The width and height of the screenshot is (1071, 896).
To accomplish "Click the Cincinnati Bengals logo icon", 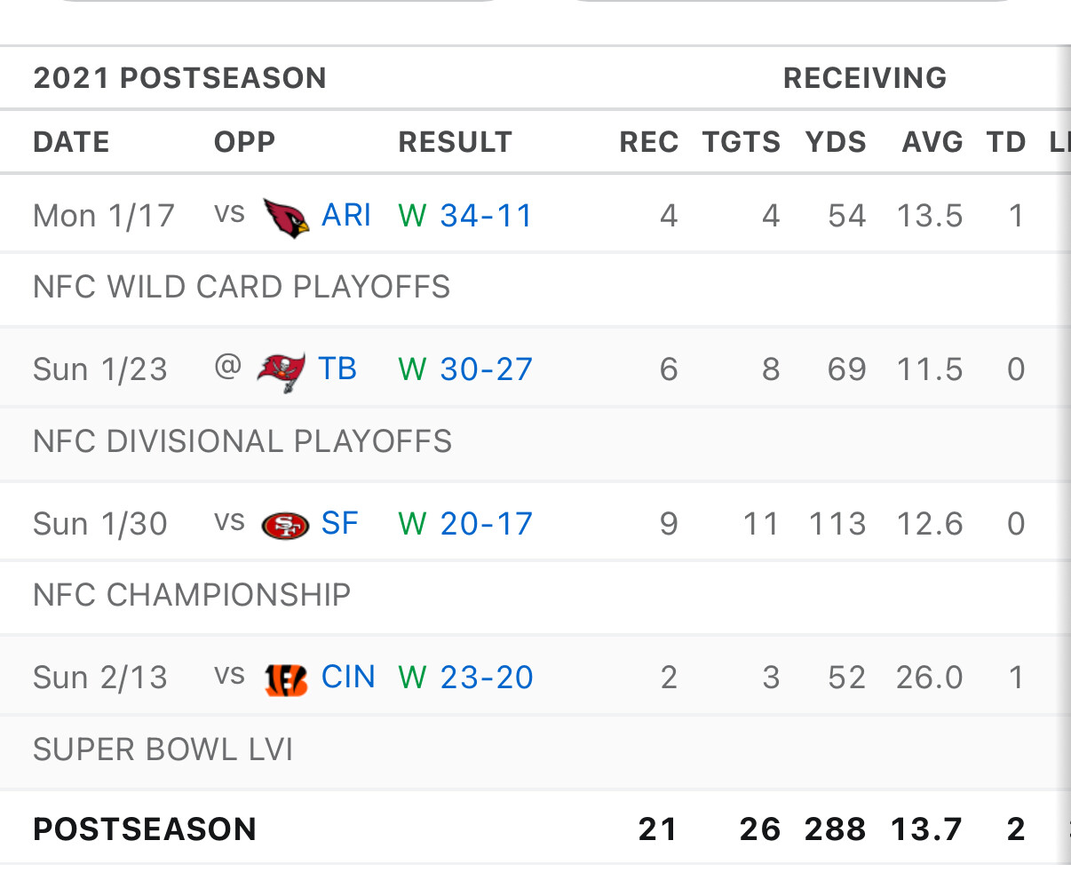I will click(x=286, y=679).
